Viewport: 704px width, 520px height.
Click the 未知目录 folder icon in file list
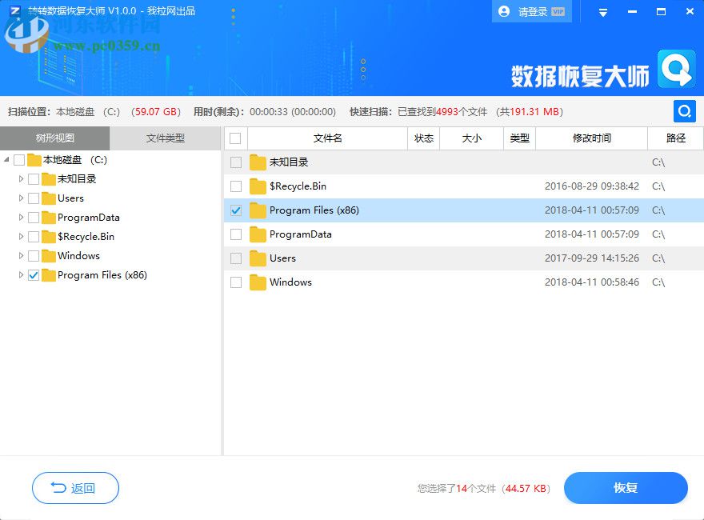[258, 162]
